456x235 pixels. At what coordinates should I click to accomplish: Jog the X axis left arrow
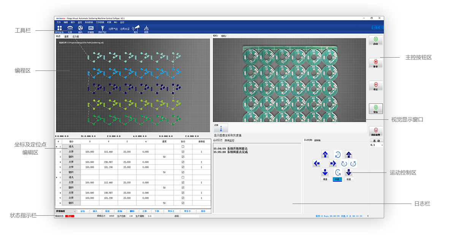(x=316, y=163)
